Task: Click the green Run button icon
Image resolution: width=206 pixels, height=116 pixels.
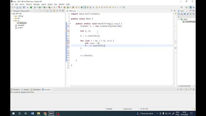Action: pyautogui.click(x=40, y=7)
